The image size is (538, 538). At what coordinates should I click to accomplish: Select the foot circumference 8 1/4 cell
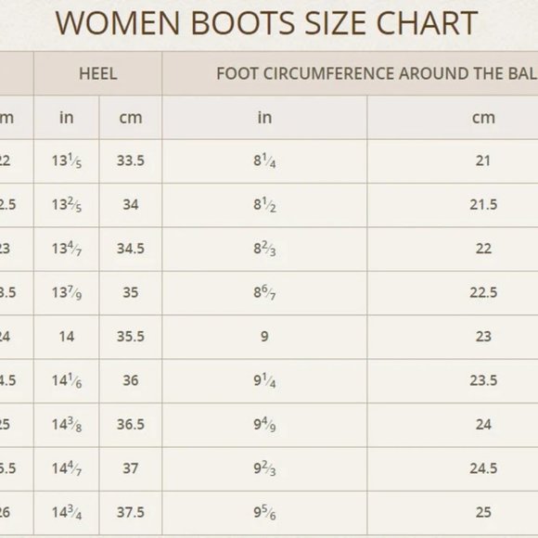(x=264, y=160)
